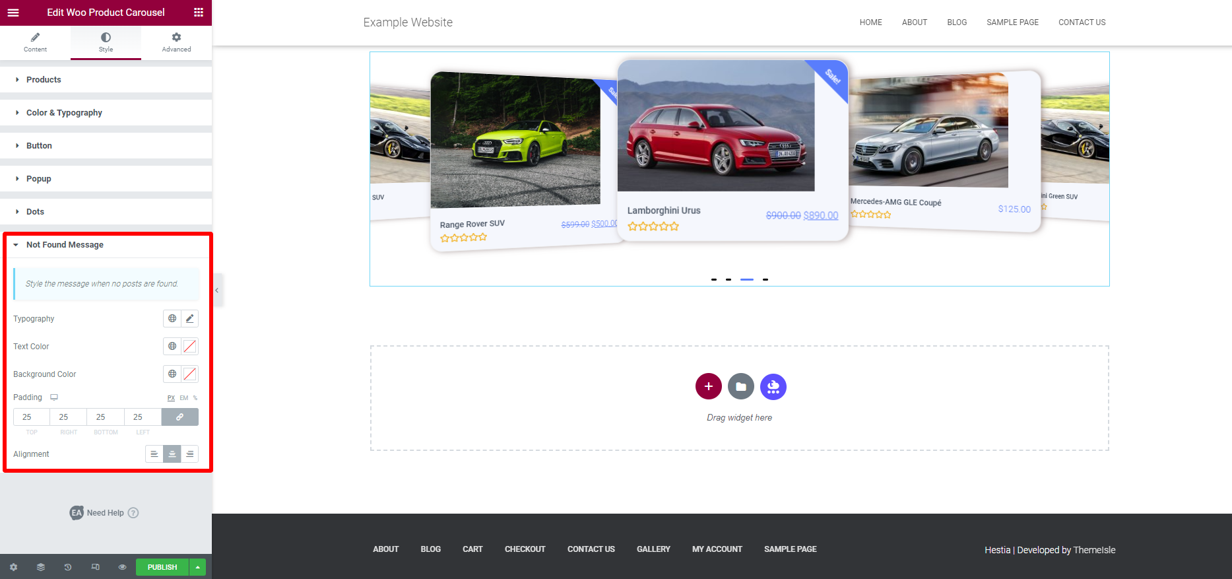Set Alignment to center
1232x579 pixels.
tap(172, 454)
